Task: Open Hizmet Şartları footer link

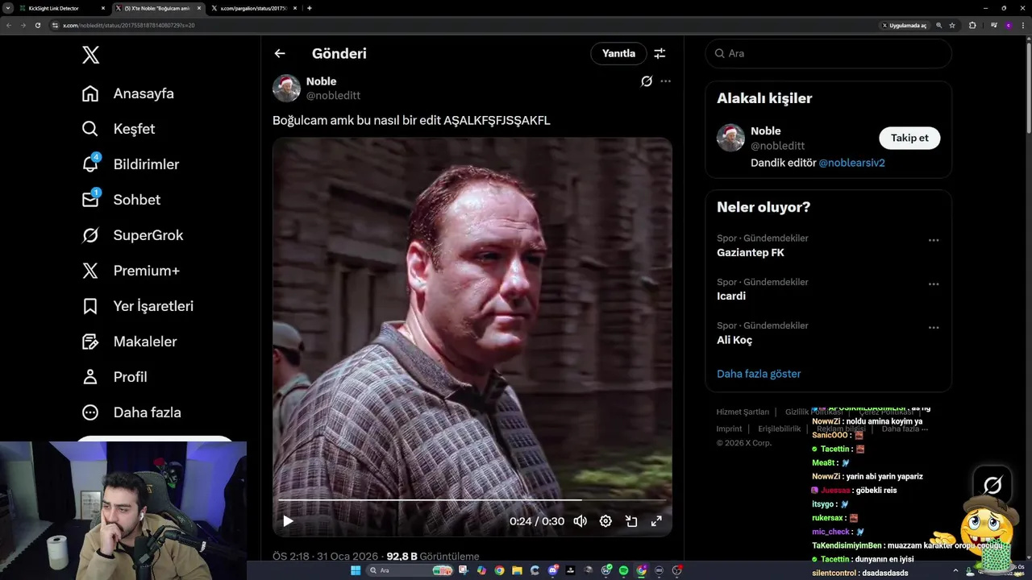Action: 743,412
